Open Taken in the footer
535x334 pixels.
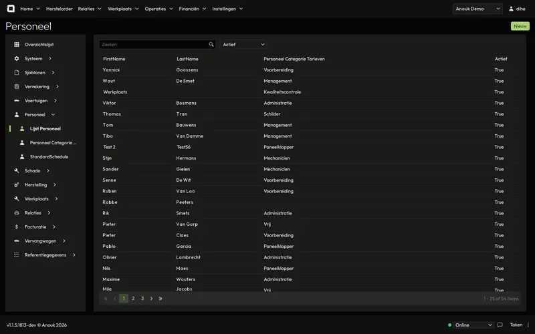[516, 325]
